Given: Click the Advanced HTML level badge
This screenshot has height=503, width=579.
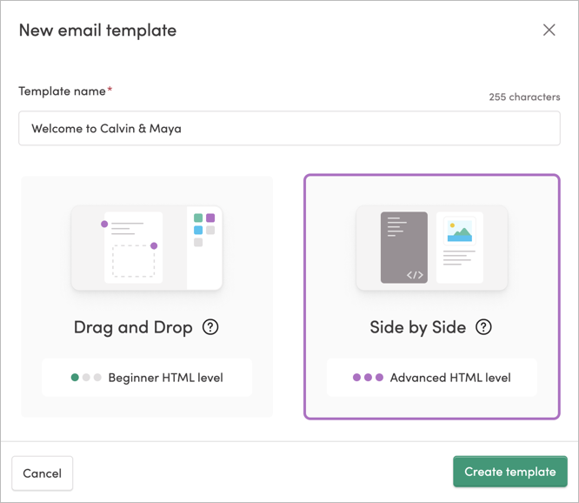Looking at the screenshot, I should pyautogui.click(x=432, y=378).
